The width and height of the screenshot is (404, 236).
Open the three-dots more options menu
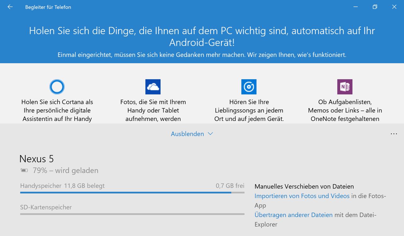tap(394, 134)
